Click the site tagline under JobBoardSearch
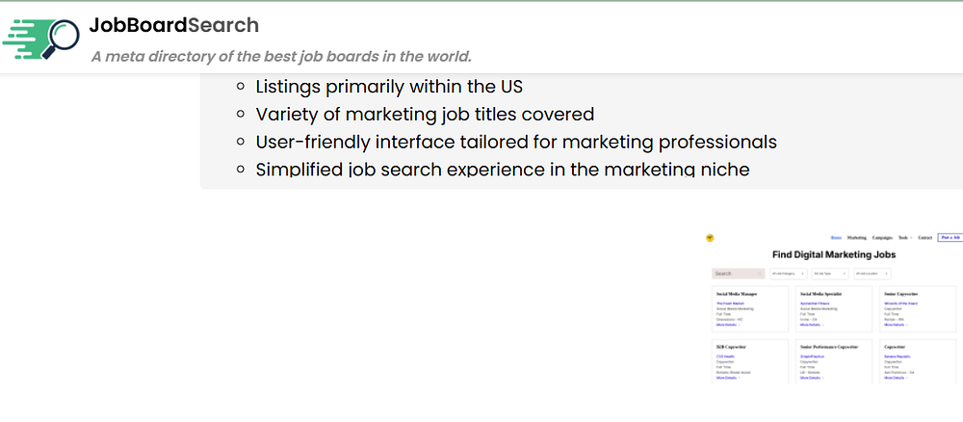This screenshot has height=422, width=963. 281,56
